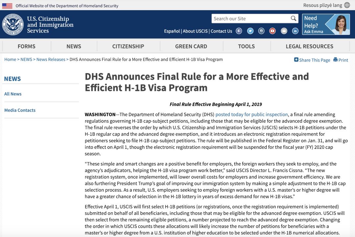Open the NEWS navigation menu
This screenshot has width=355, height=237.
pyautogui.click(x=74, y=46)
